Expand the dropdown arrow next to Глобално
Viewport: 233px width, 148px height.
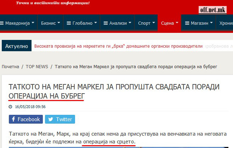pyautogui.click(x=96, y=23)
